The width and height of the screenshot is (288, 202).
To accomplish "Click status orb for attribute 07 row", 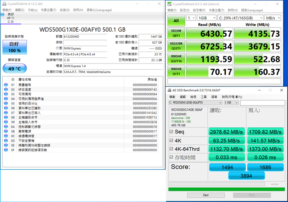I will 6,113.
